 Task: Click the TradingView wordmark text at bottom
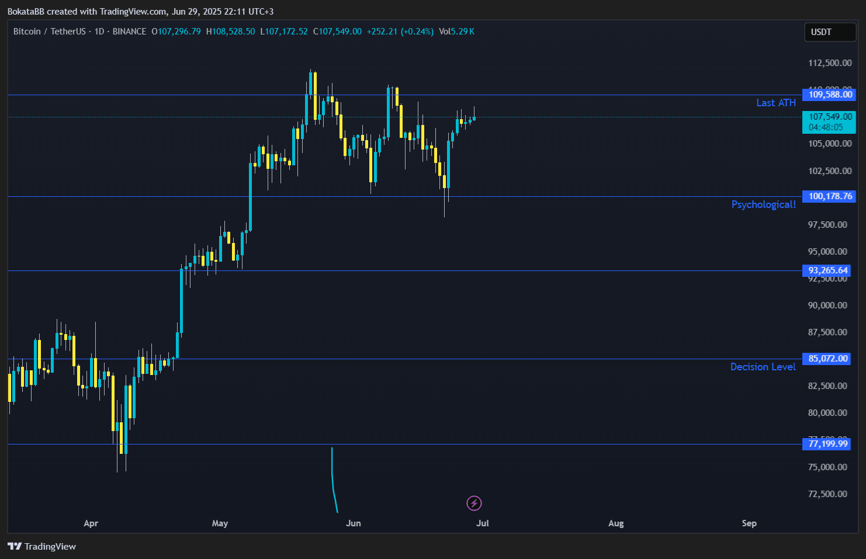point(50,546)
